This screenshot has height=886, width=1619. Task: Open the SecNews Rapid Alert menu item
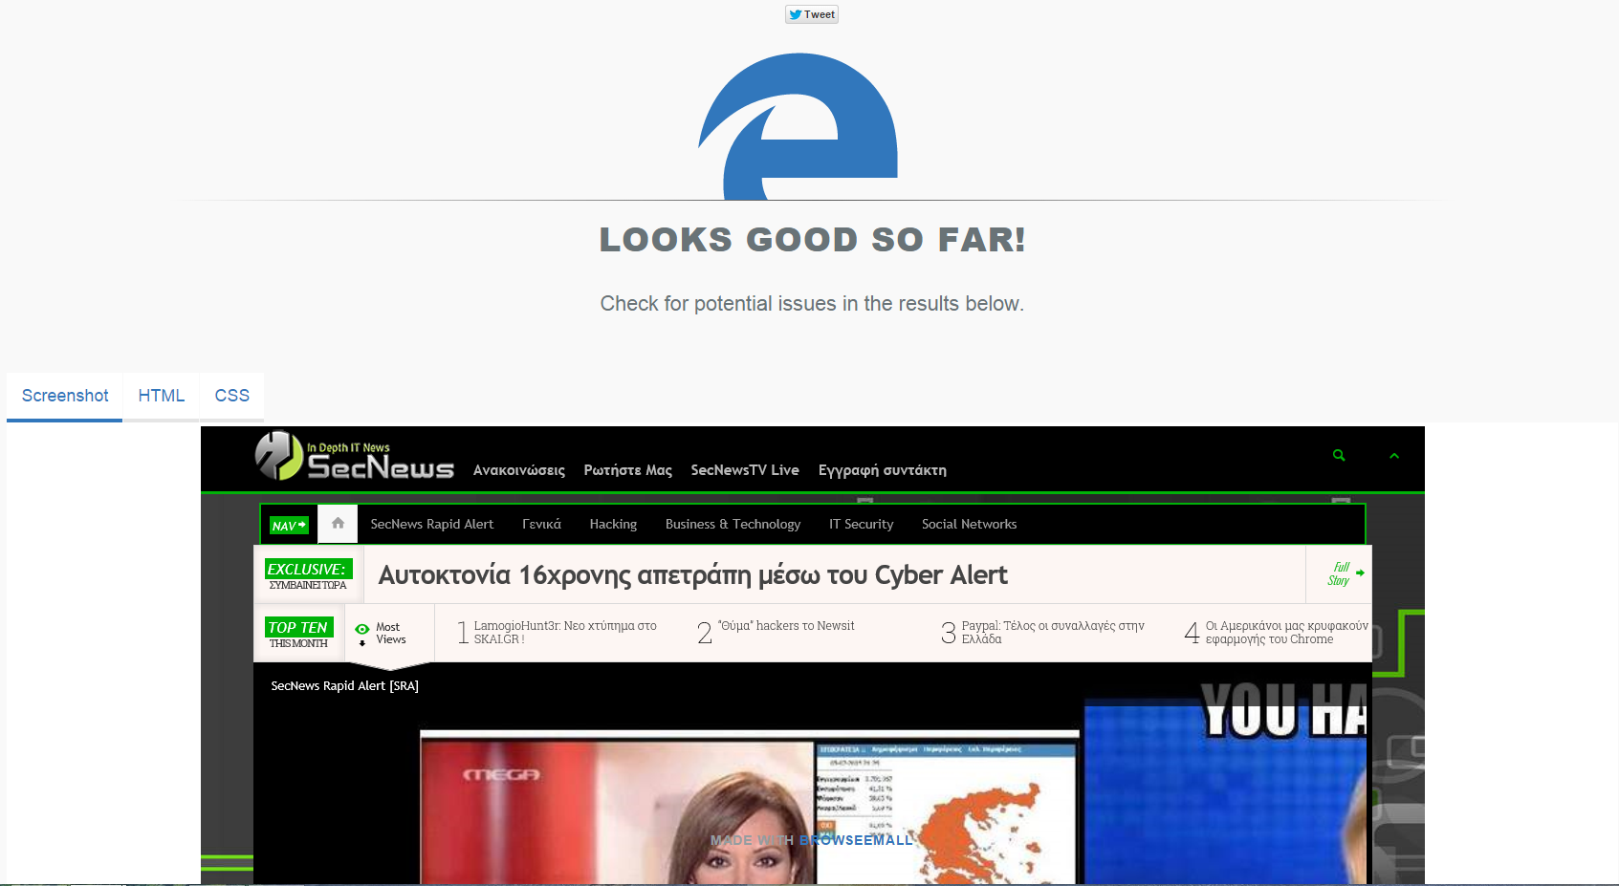pyautogui.click(x=431, y=525)
